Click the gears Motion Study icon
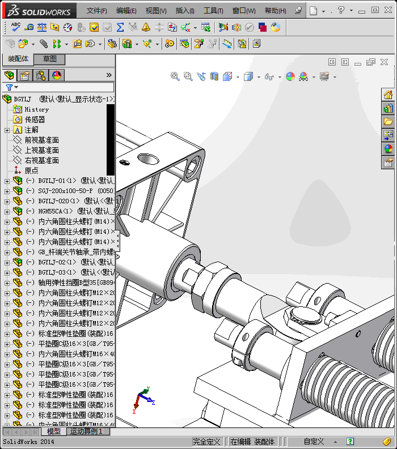This screenshot has height=449, width=397. tap(170, 44)
